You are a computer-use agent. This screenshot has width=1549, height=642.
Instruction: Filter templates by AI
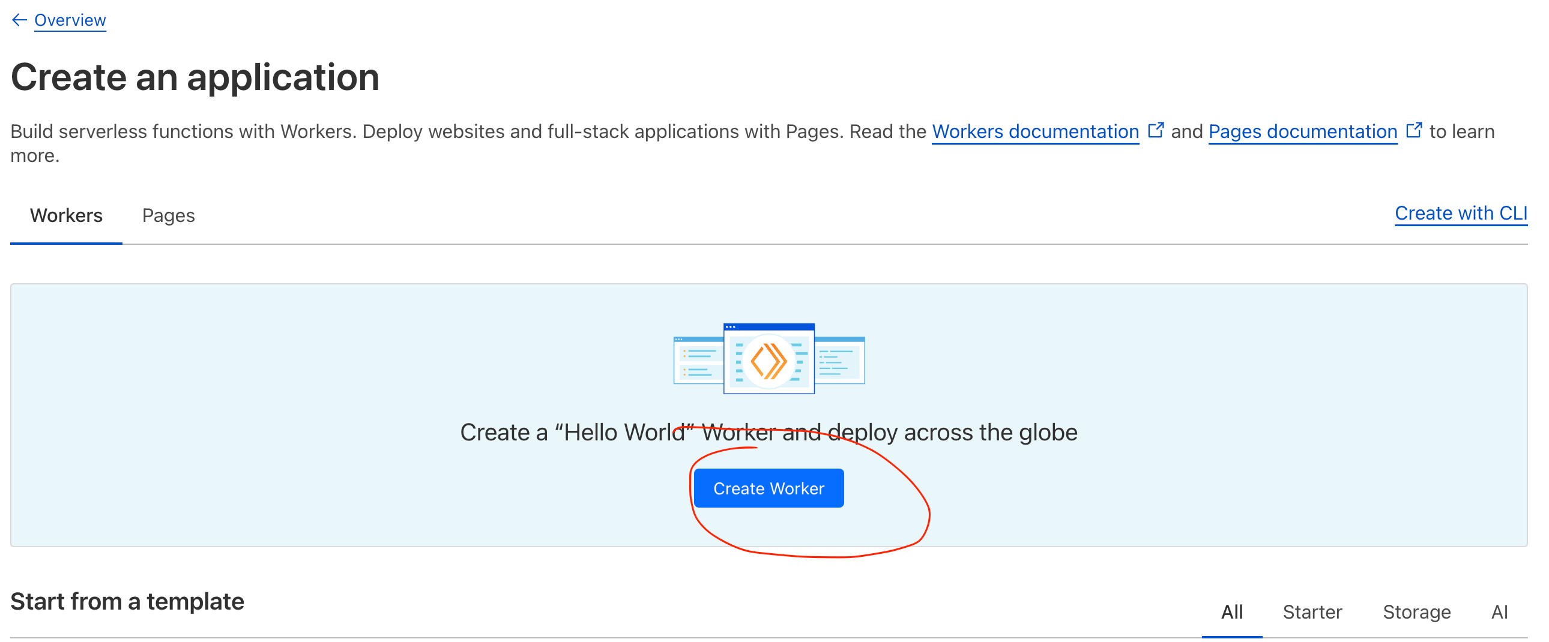[x=1499, y=612]
